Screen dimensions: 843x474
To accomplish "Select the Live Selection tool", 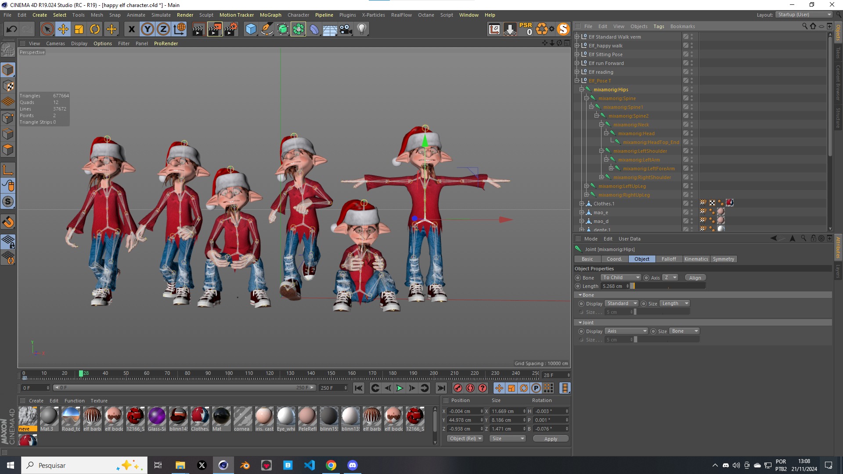I will coord(47,29).
